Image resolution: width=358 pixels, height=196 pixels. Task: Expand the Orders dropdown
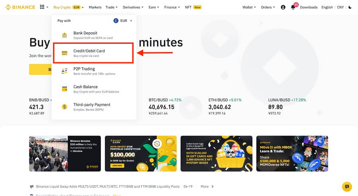click(x=268, y=7)
